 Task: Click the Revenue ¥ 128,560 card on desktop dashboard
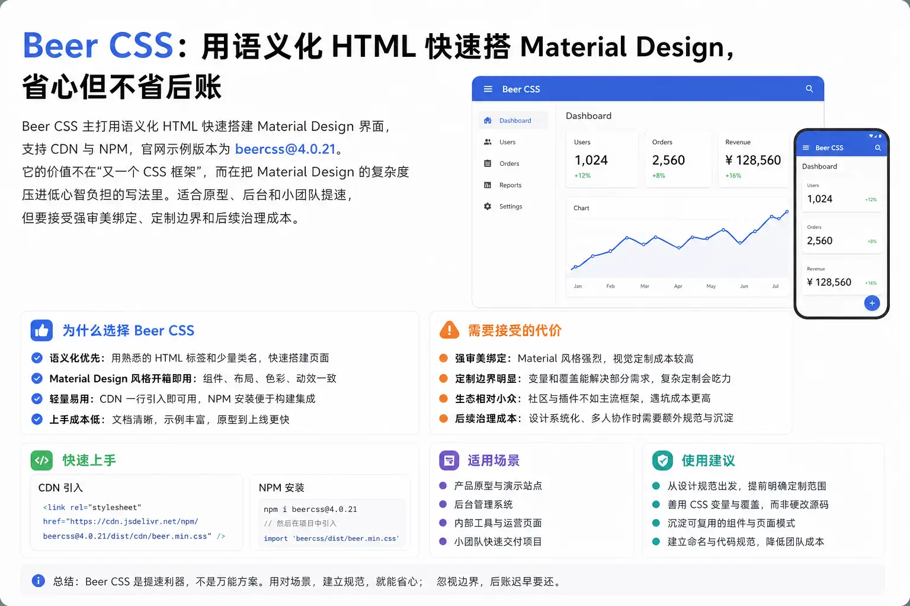point(752,159)
